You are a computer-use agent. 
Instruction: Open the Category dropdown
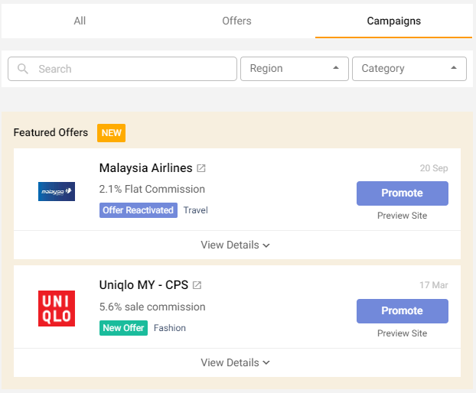click(x=409, y=69)
